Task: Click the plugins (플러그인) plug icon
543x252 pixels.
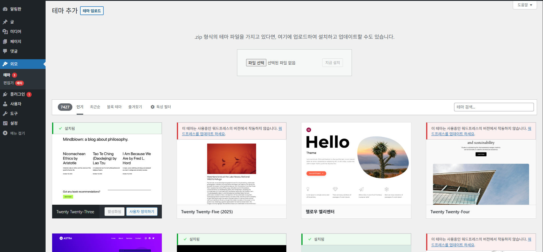Action: click(5, 94)
